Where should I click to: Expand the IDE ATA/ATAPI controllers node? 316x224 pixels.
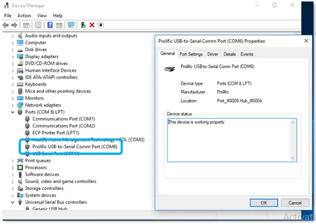(x=13, y=78)
